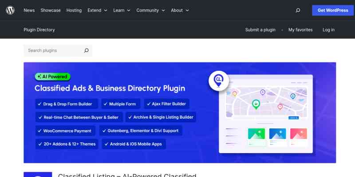Expand the Extend dropdown menu

(97, 10)
